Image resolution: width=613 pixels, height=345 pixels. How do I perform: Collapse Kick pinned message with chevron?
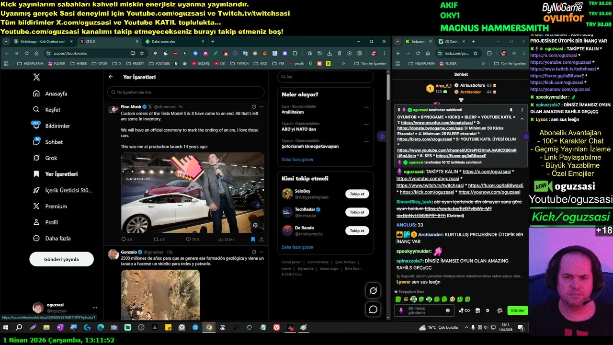click(x=522, y=119)
